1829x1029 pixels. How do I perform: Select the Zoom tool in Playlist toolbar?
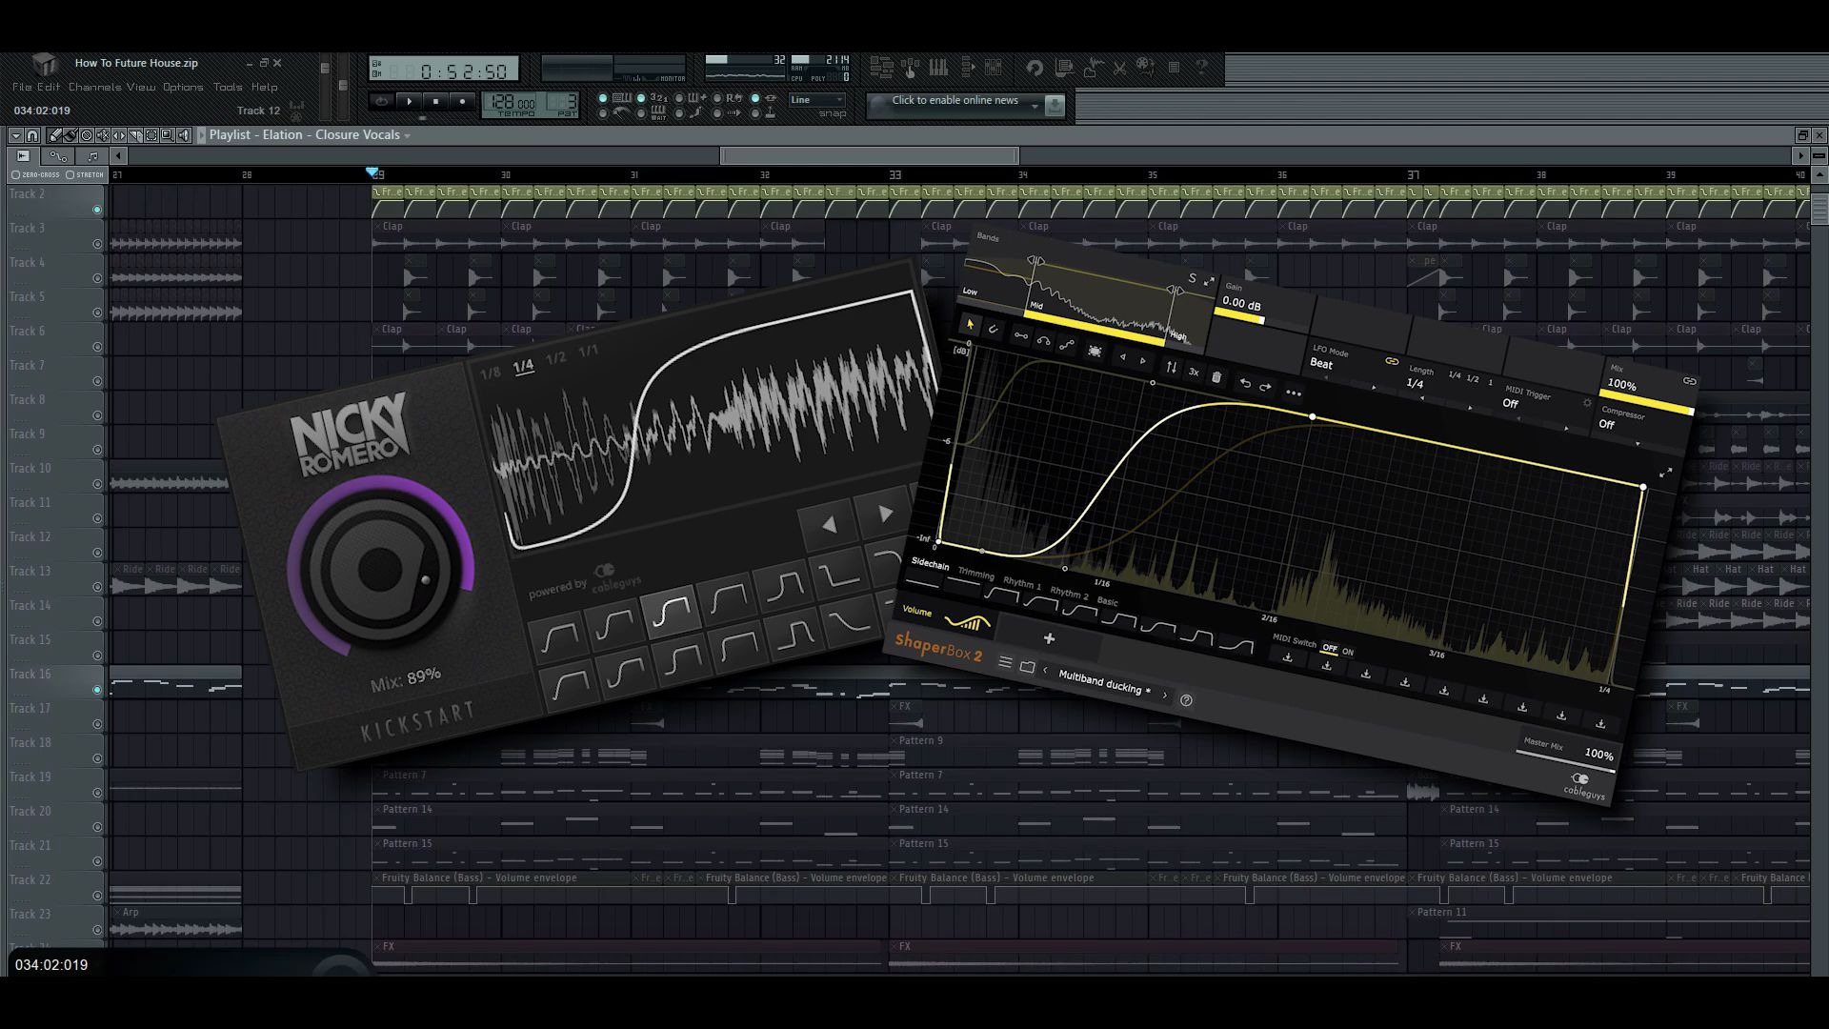point(167,135)
